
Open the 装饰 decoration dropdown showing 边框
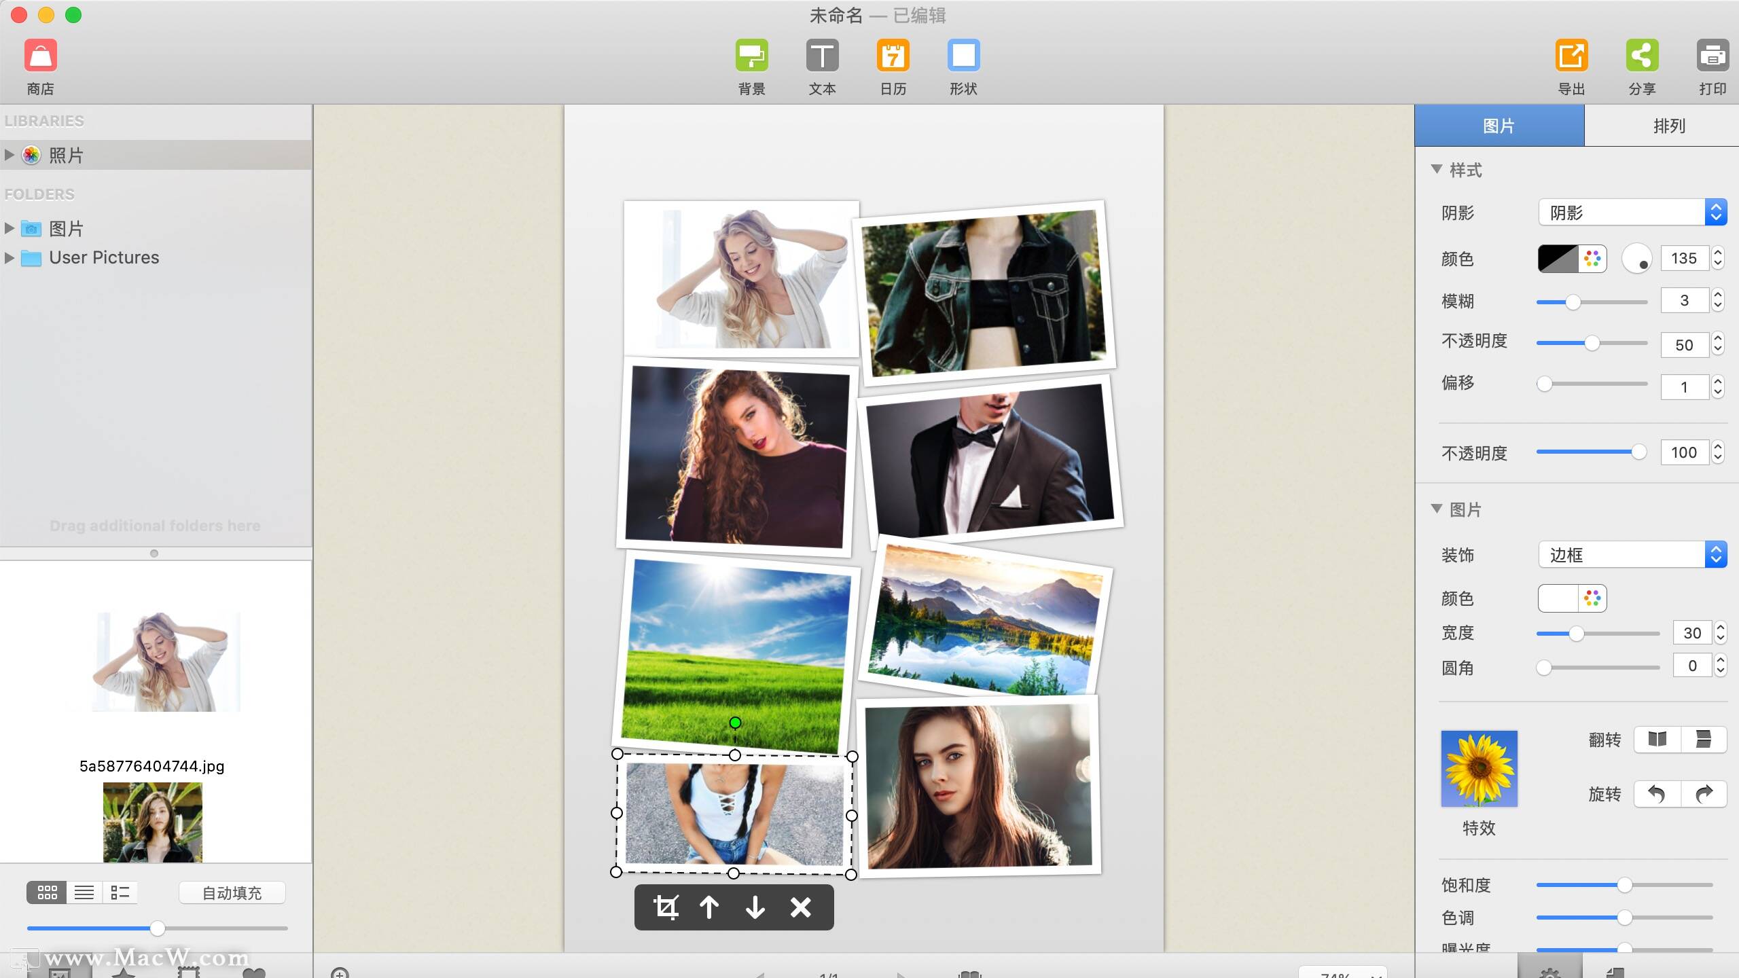[1630, 555]
